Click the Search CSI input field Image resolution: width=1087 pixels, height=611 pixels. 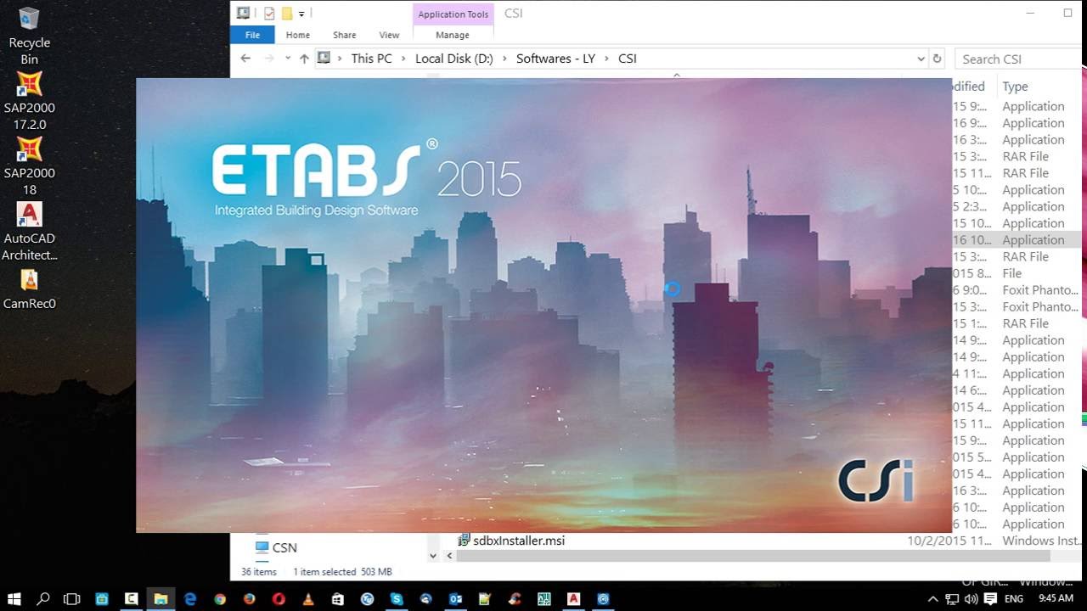coord(1019,59)
